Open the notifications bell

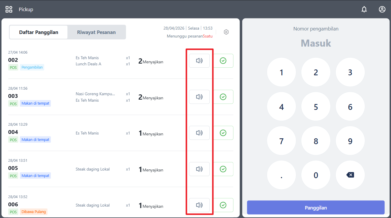pos(364,9)
